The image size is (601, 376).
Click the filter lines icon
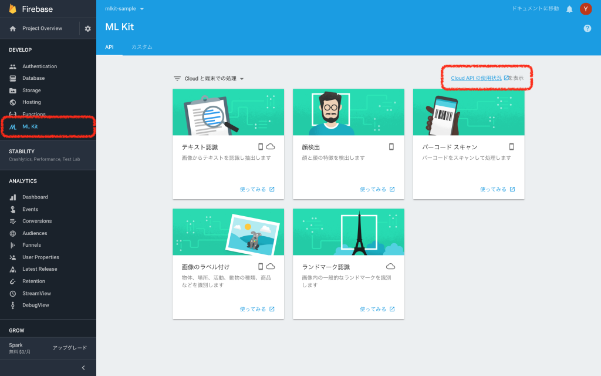tap(177, 79)
